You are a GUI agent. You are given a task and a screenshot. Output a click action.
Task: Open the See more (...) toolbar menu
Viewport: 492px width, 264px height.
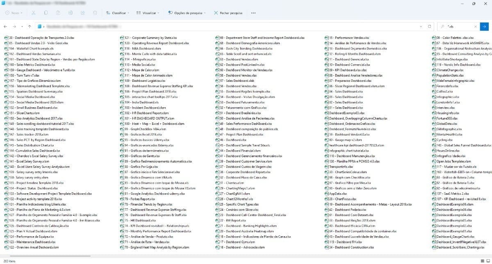[x=253, y=13]
